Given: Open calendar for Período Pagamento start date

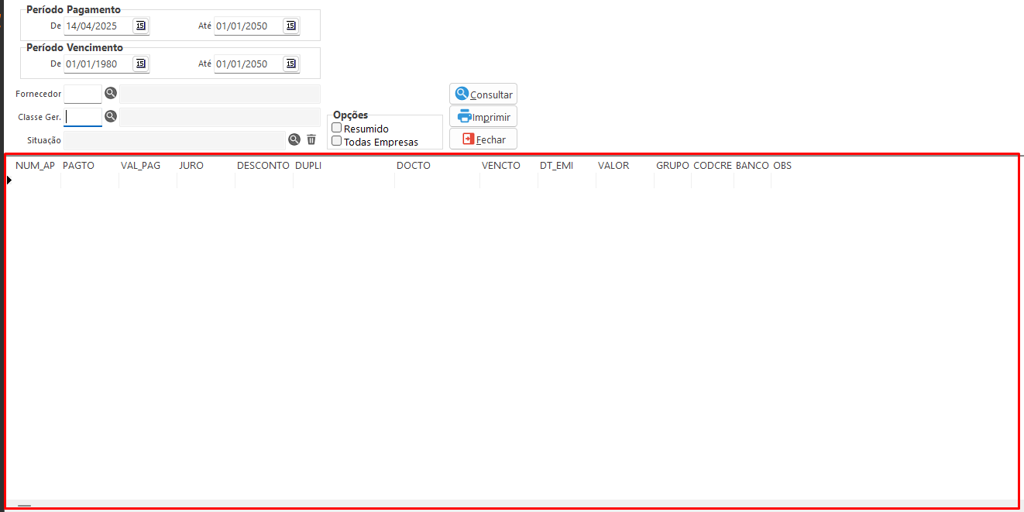Looking at the screenshot, I should click(140, 26).
